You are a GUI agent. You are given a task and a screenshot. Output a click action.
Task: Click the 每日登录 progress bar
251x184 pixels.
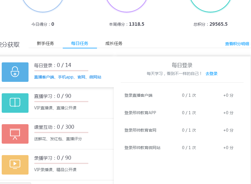point(61,70)
